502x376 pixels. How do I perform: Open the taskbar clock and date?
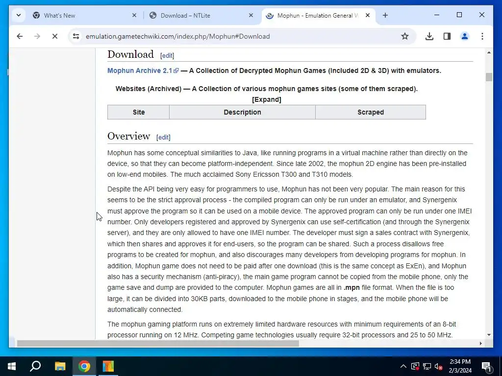pyautogui.click(x=460, y=366)
